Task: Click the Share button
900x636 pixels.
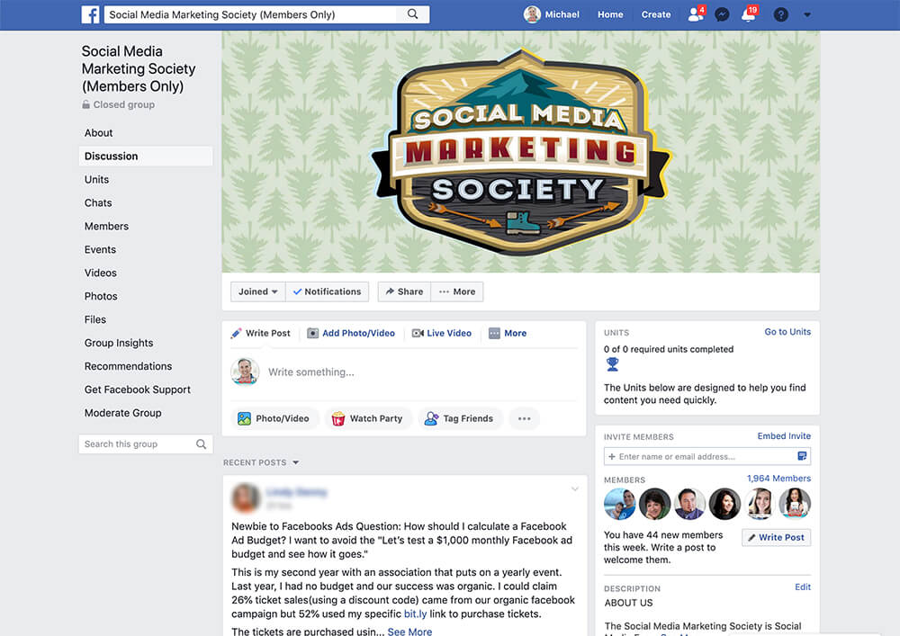Action: click(x=405, y=291)
